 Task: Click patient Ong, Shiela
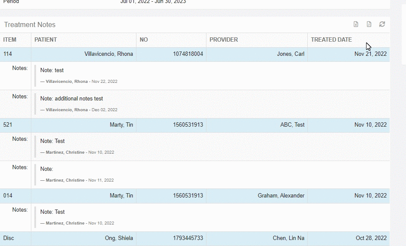119,238
